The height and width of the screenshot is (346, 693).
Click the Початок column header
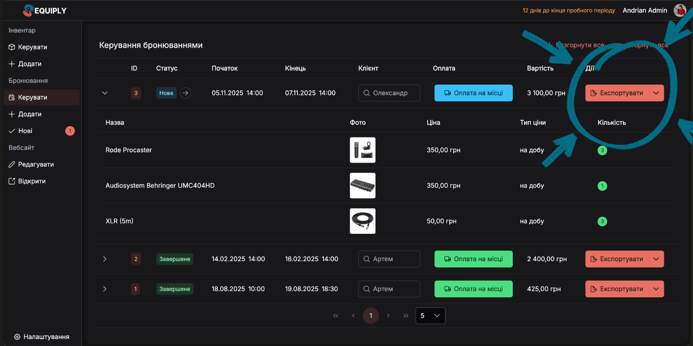coord(224,68)
